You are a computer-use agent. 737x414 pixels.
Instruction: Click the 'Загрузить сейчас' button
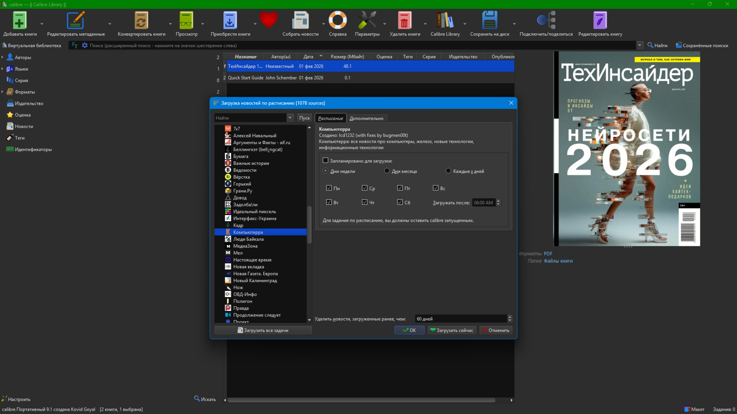point(452,330)
